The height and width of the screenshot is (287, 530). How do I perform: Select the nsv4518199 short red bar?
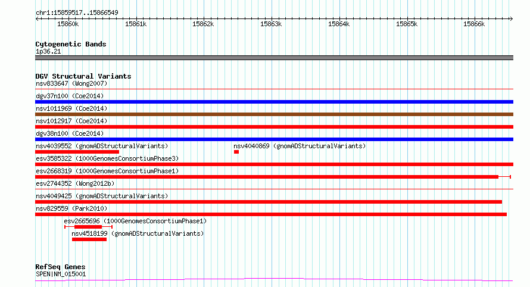pyautogui.click(x=89, y=239)
